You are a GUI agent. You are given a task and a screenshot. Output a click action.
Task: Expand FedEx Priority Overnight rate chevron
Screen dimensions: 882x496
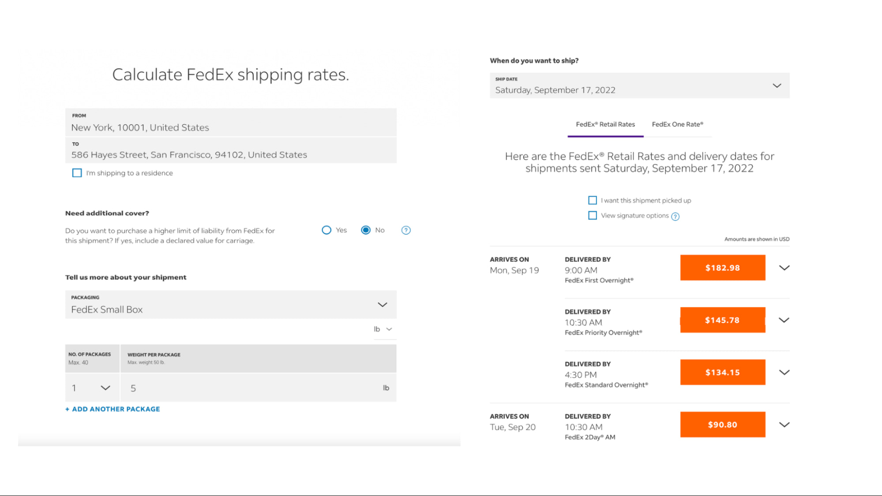pos(784,320)
